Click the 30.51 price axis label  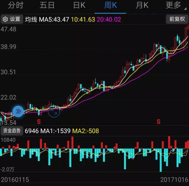tap(8, 72)
